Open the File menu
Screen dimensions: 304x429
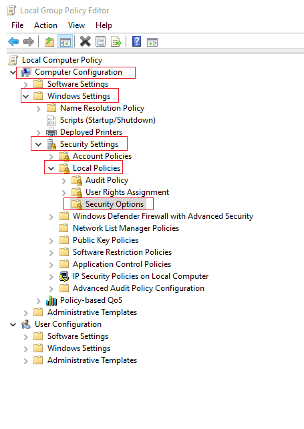click(17, 25)
